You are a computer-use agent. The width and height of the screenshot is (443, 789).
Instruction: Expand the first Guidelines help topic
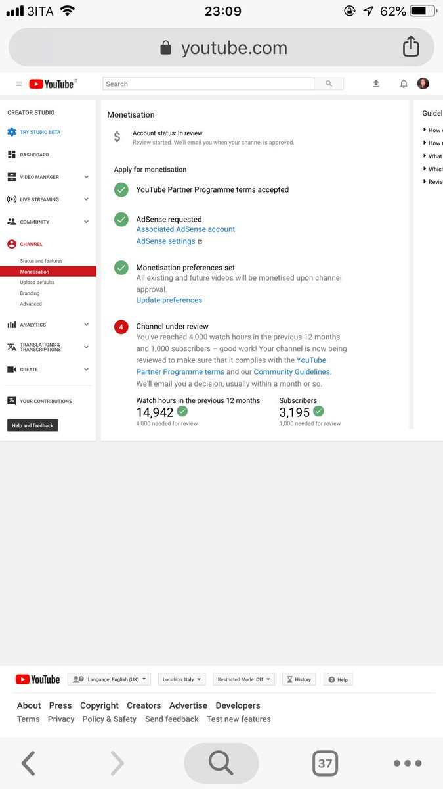point(432,130)
